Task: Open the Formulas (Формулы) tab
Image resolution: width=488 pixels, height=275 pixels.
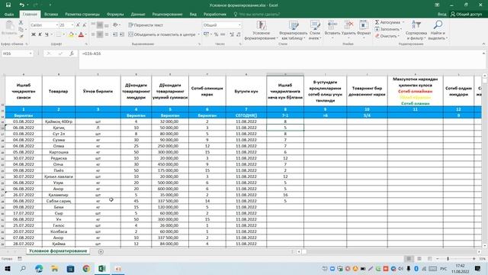Action: [115, 14]
